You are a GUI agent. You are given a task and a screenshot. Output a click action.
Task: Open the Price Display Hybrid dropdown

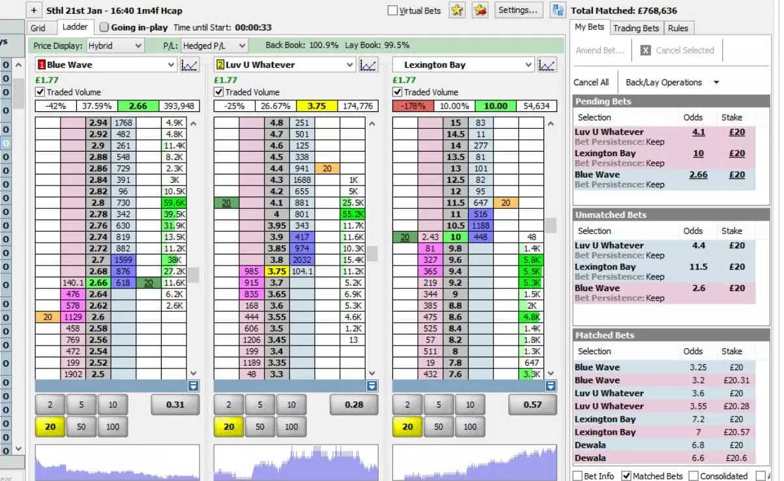[x=115, y=46]
